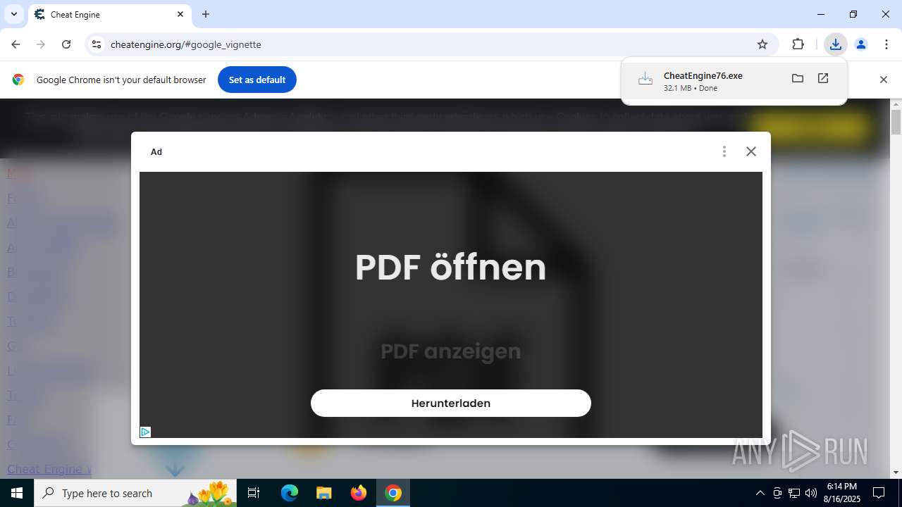The width and height of the screenshot is (902, 507).
Task: Reload the cheatengine.org page
Action: tap(66, 44)
